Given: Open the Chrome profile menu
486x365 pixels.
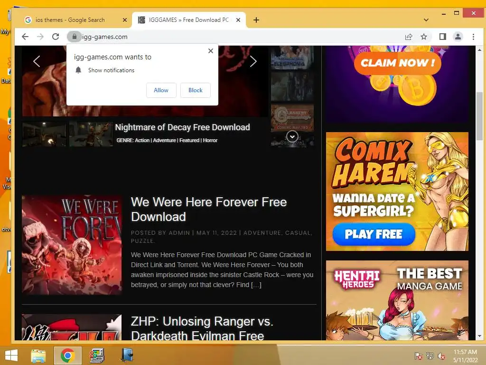Looking at the screenshot, I should click(458, 37).
